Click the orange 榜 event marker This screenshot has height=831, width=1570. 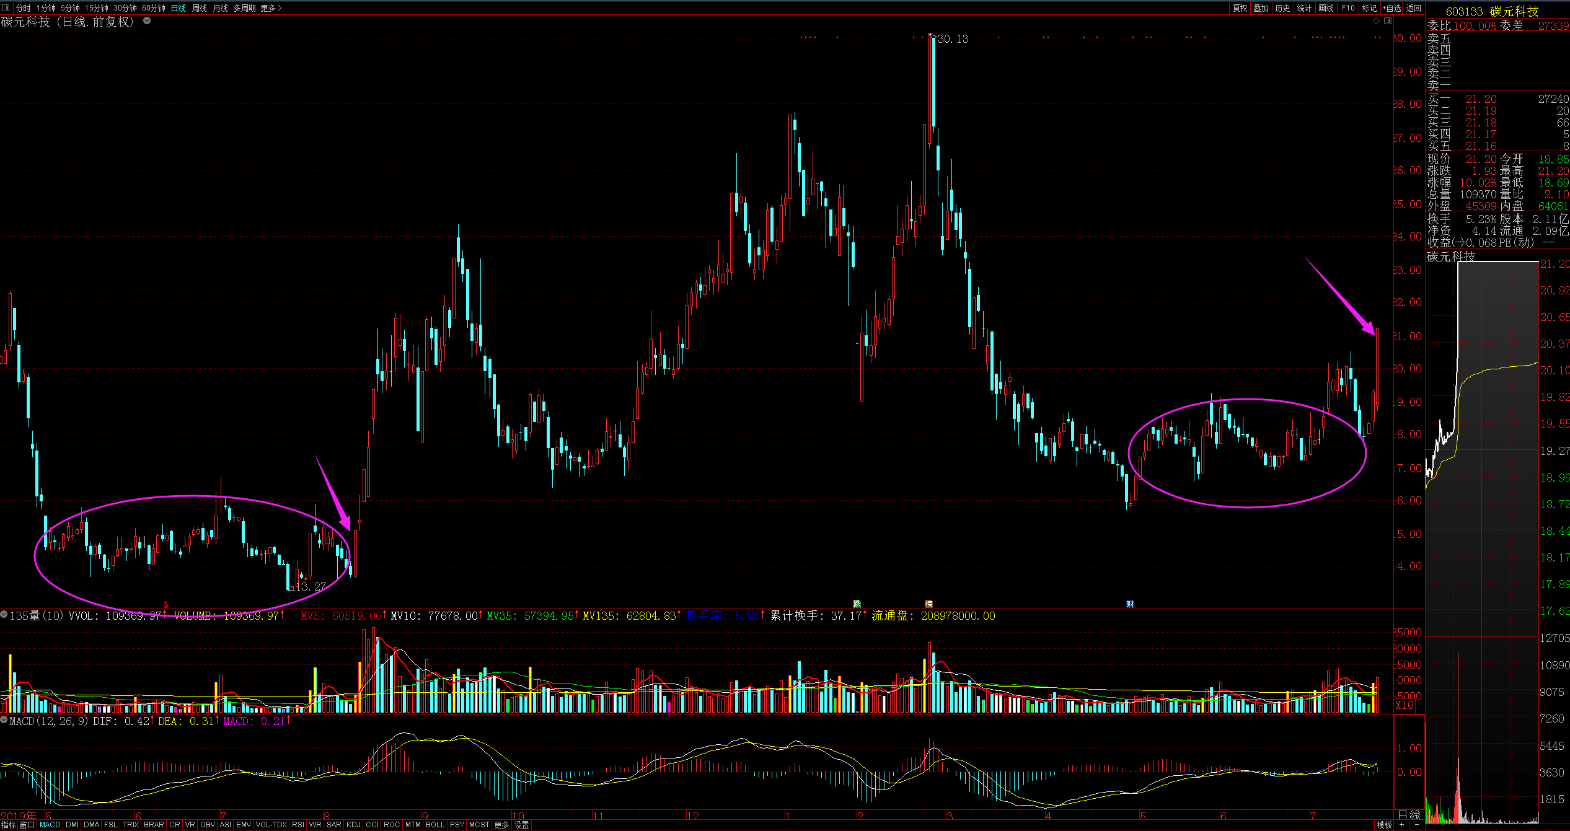(928, 604)
